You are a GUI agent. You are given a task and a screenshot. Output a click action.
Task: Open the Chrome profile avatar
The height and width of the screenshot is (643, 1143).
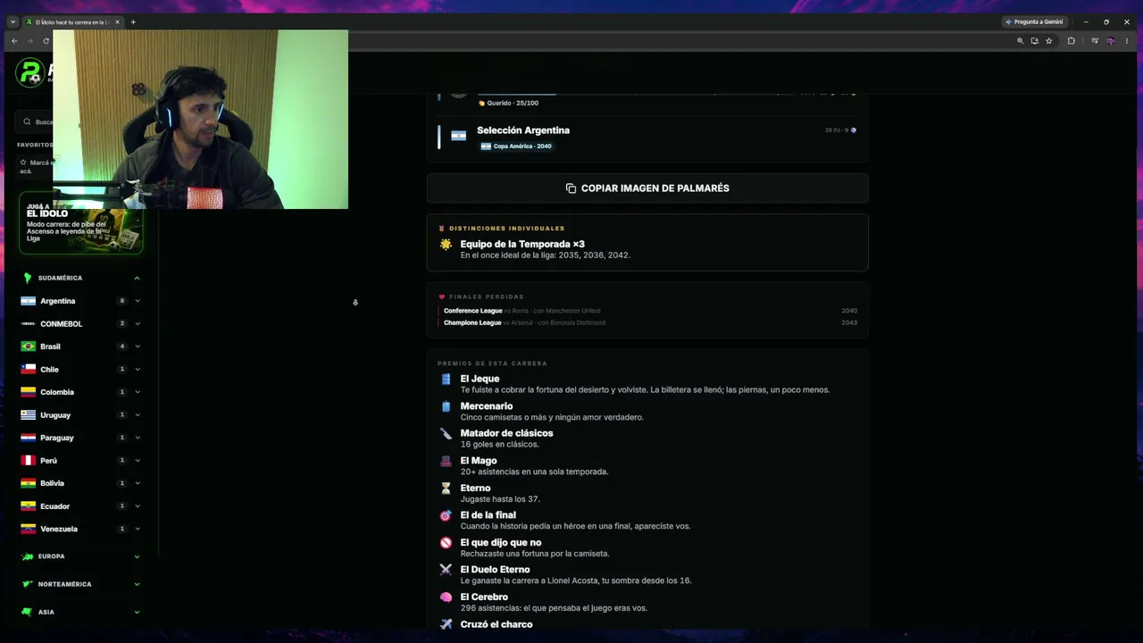[x=1110, y=41]
